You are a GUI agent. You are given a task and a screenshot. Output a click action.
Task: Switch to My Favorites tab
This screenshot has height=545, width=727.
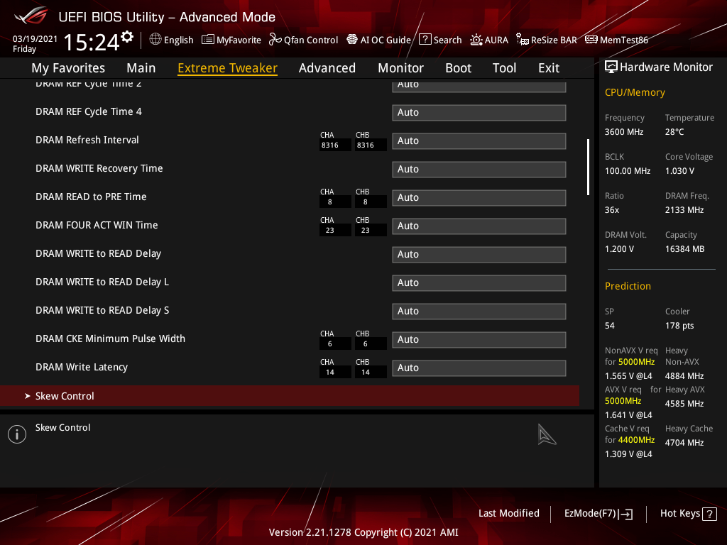(68, 67)
